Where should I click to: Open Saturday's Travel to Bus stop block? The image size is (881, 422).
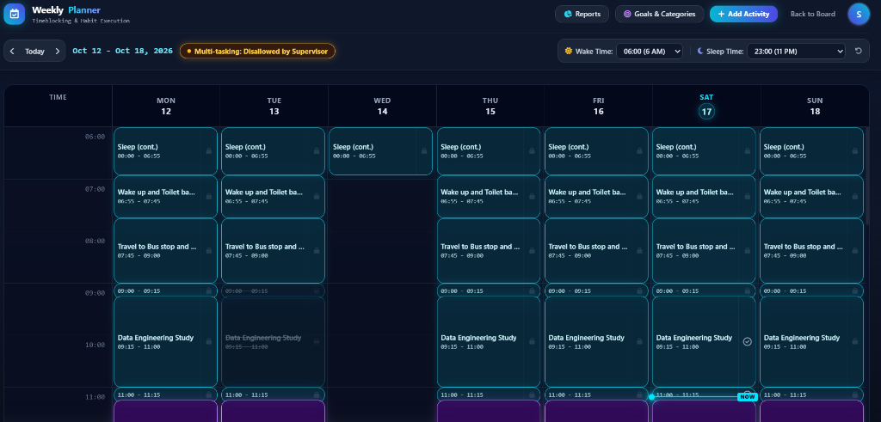[704, 250]
